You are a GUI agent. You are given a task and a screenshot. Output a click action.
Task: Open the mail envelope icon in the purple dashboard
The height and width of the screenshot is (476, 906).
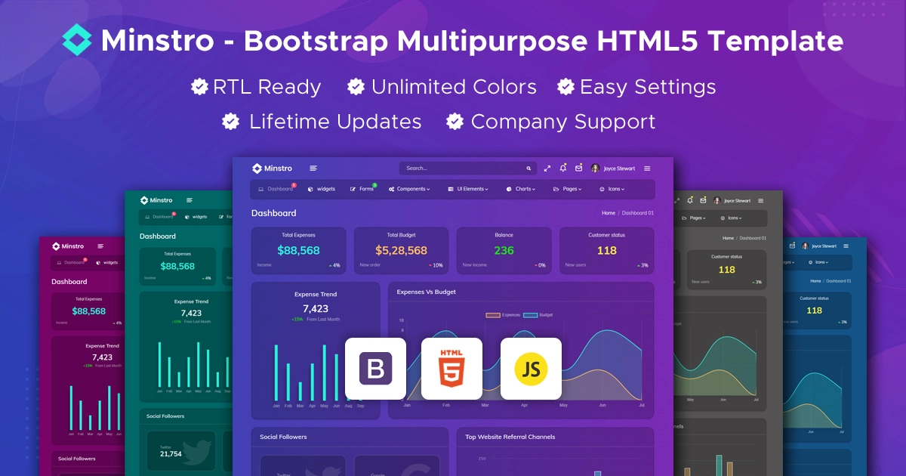[x=578, y=168]
